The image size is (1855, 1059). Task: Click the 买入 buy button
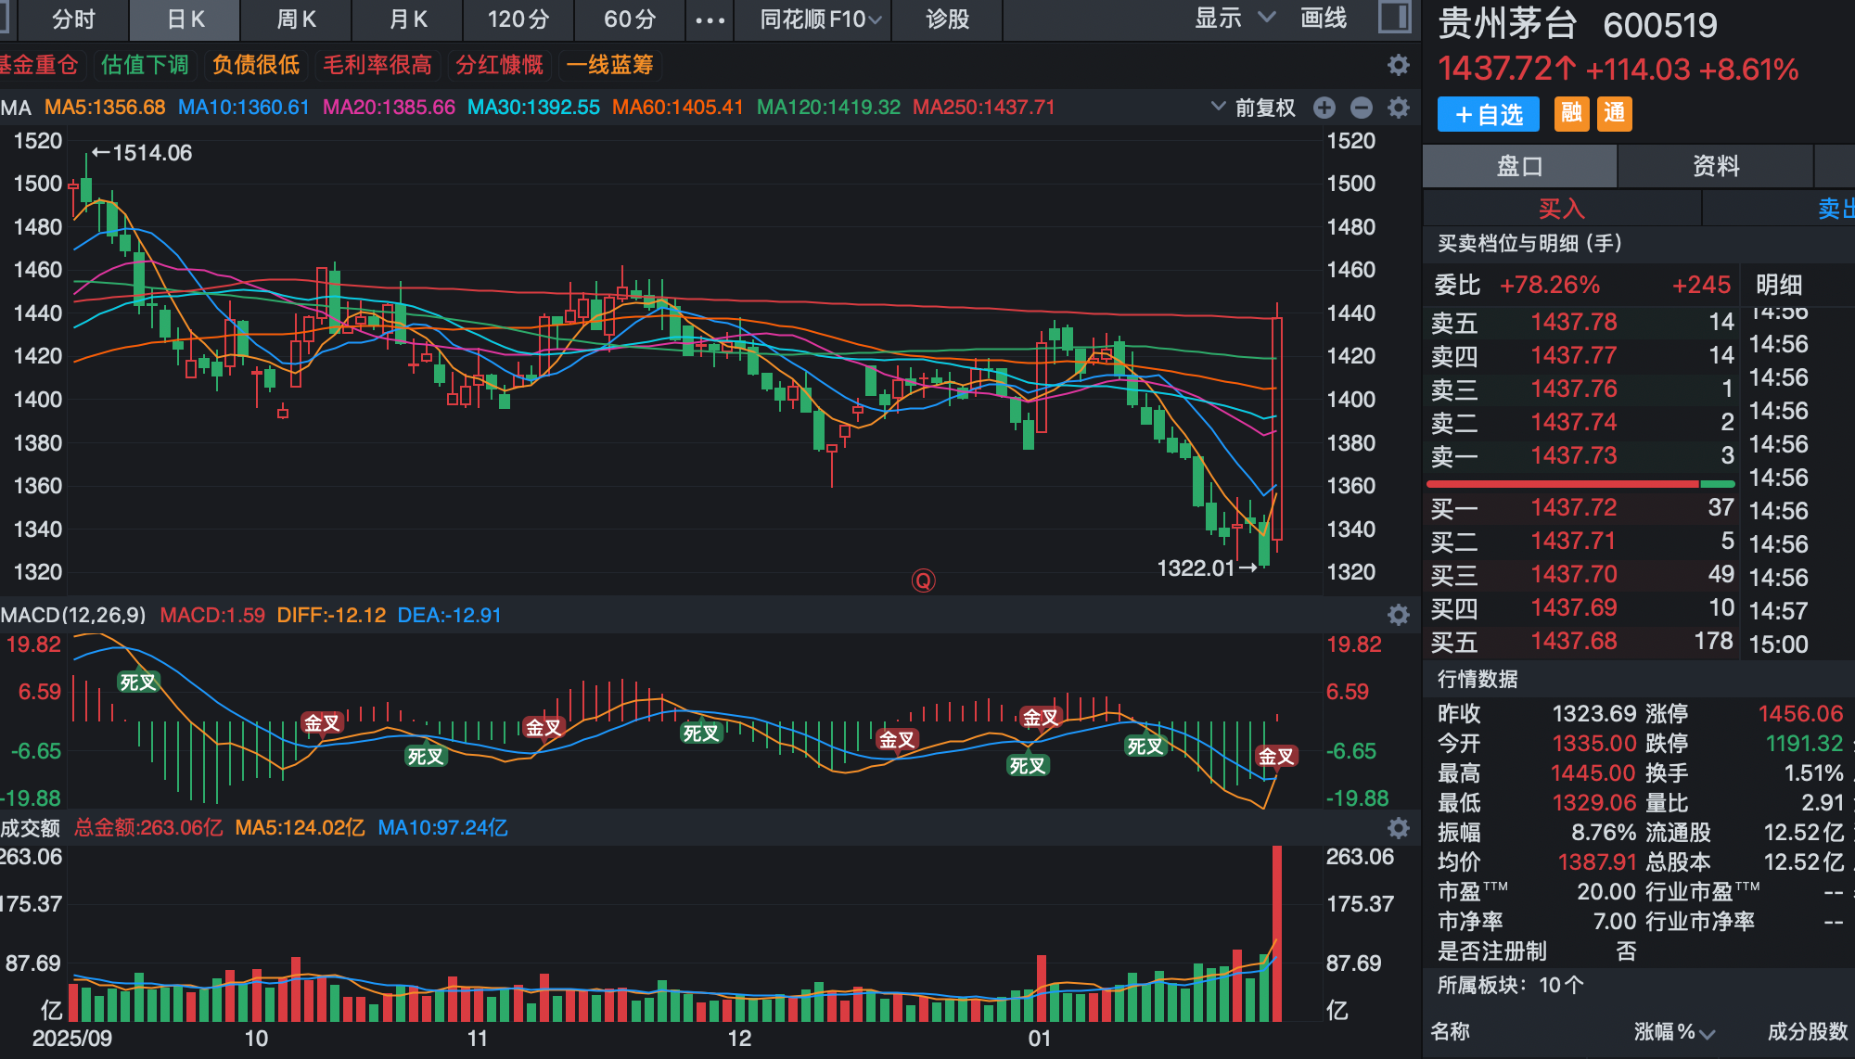pyautogui.click(x=1561, y=209)
